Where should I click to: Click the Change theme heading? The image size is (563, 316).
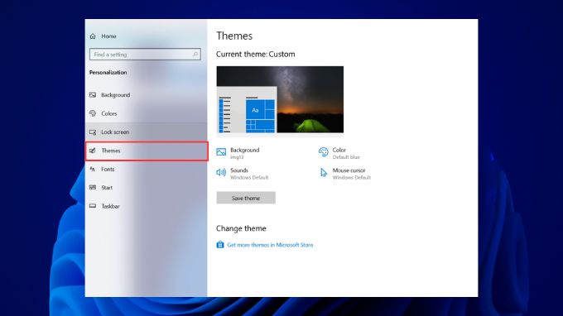click(241, 228)
